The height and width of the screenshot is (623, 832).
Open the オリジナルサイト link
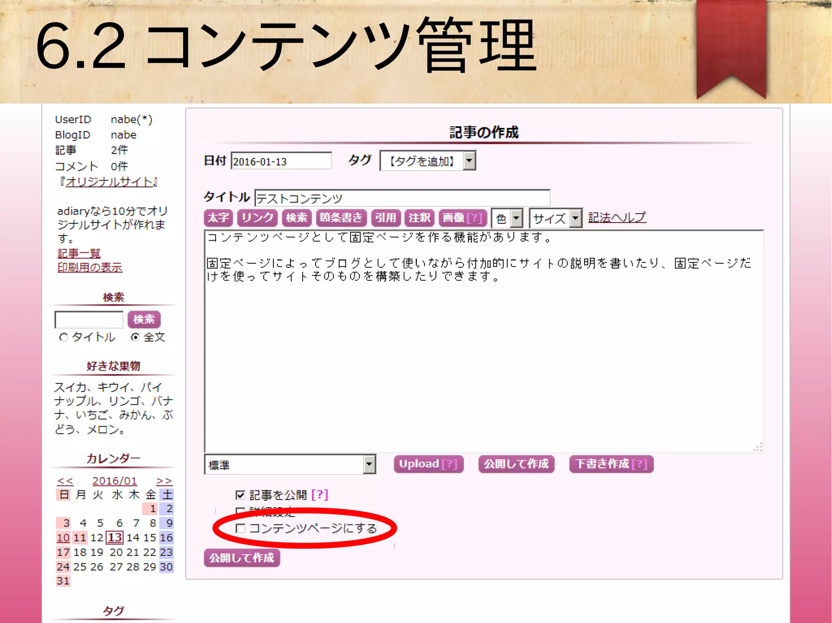pyautogui.click(x=110, y=182)
